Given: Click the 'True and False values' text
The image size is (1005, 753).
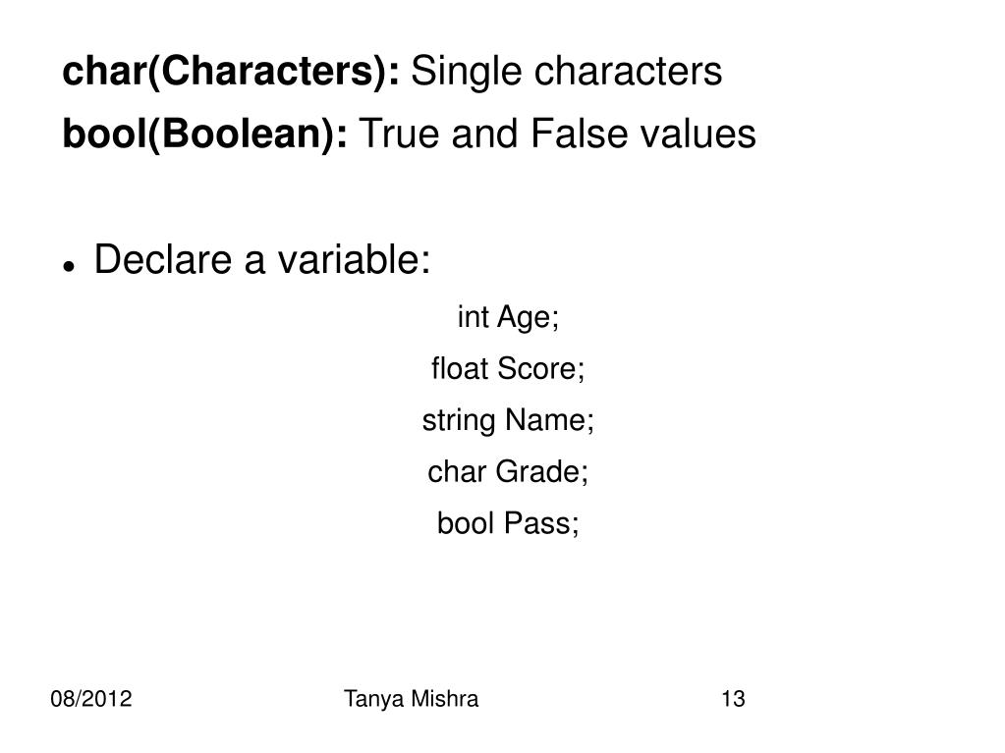Looking at the screenshot, I should coord(558,134).
